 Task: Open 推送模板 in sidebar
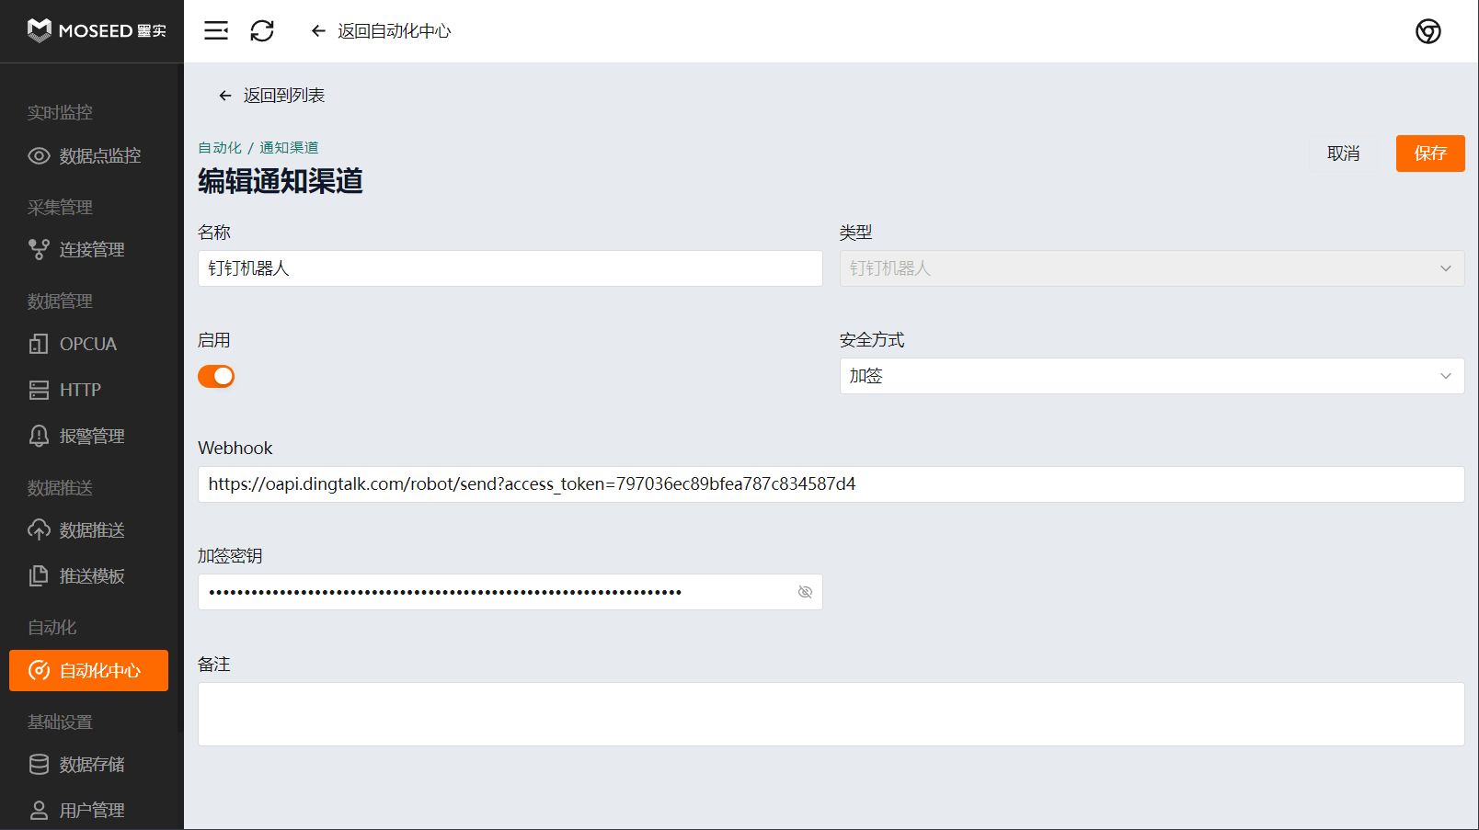[88, 576]
